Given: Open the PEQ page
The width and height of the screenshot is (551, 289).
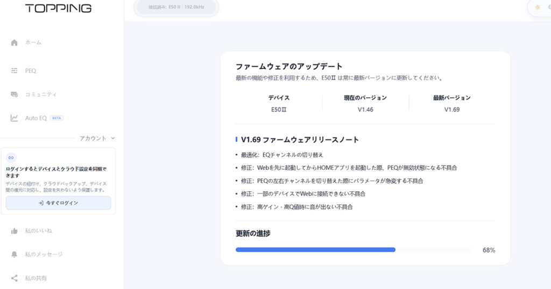Looking at the screenshot, I should (31, 70).
